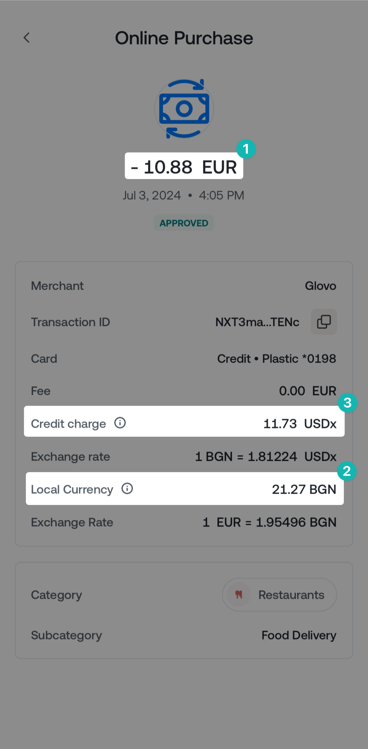368x749 pixels.
Task: Tap the card Credit Plastic *0198
Action: pyautogui.click(x=276, y=359)
